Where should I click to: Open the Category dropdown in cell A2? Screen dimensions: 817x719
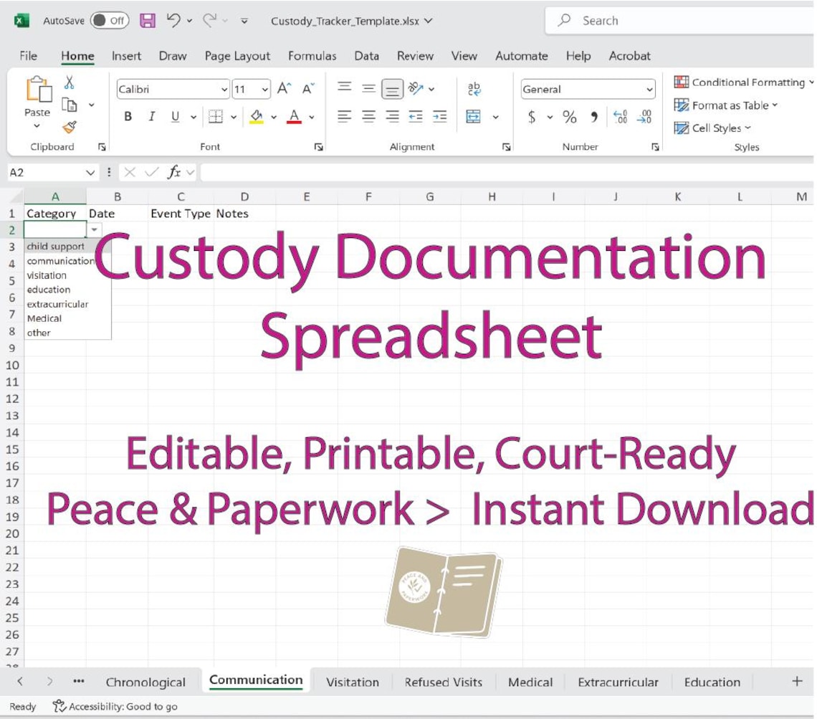[x=95, y=229]
